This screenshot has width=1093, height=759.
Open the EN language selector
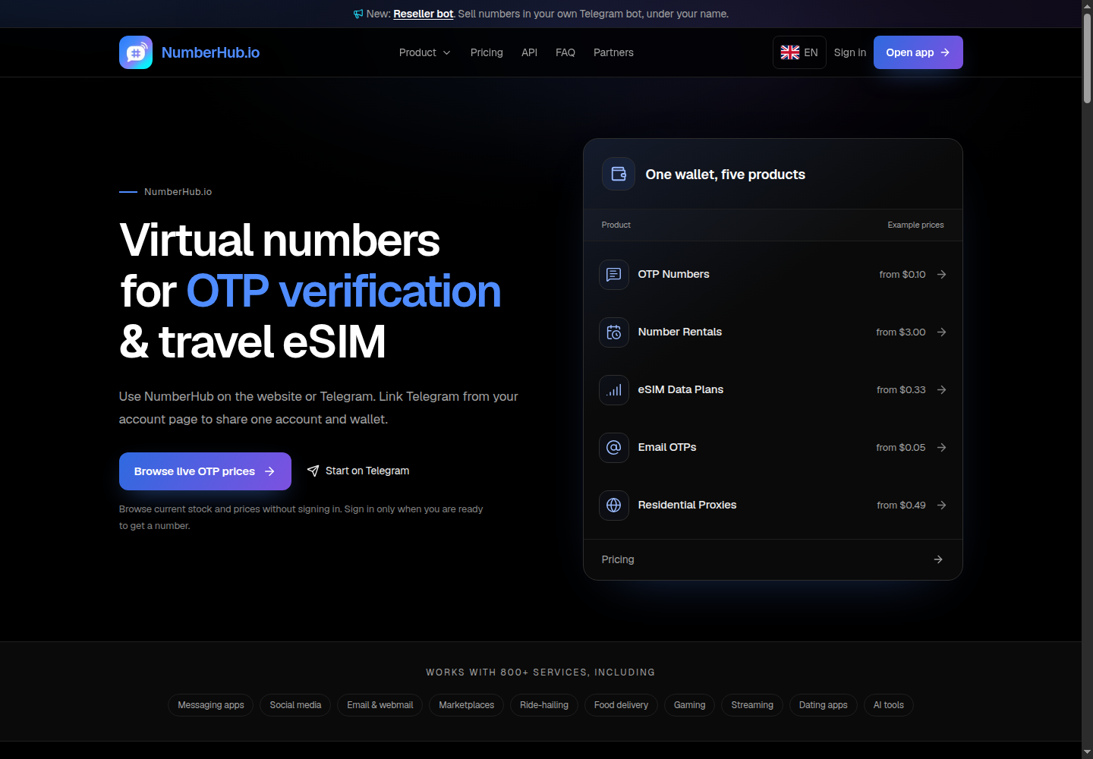799,52
